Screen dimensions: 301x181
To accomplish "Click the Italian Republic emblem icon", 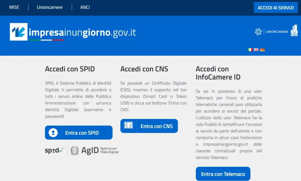I will click(x=74, y=150).
